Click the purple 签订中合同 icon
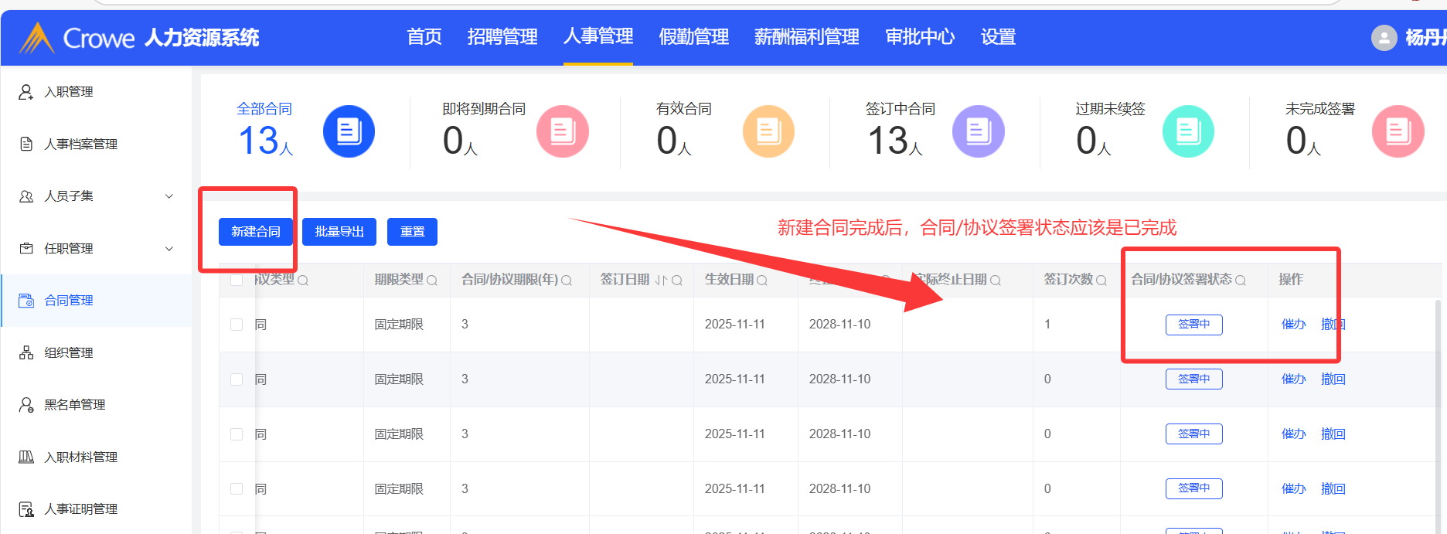The height and width of the screenshot is (534, 1447). point(978,131)
